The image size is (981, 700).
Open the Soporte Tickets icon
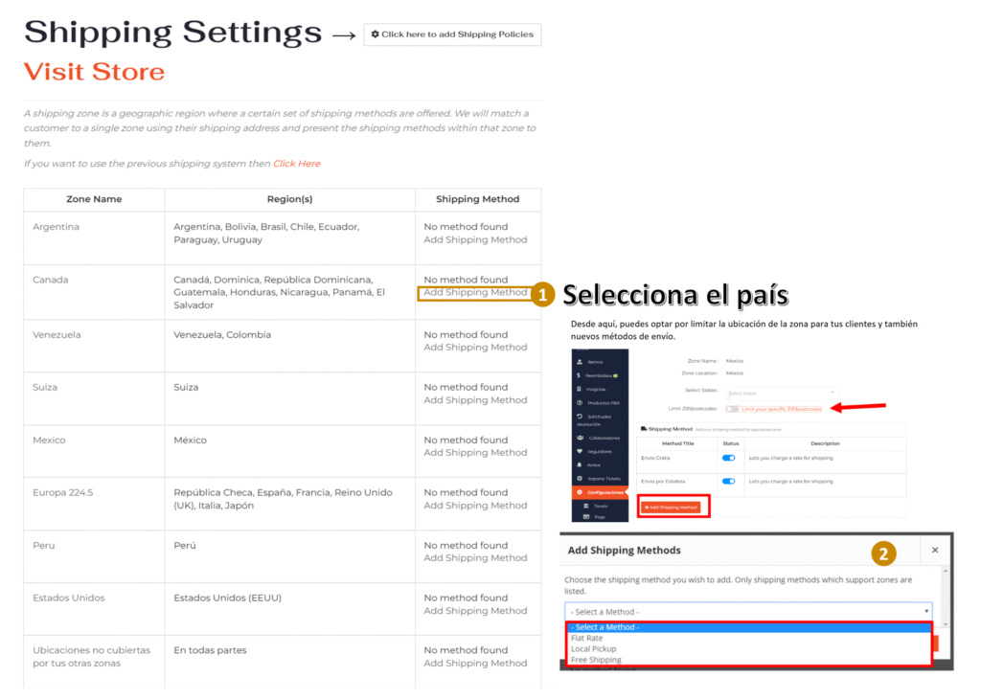(581, 478)
